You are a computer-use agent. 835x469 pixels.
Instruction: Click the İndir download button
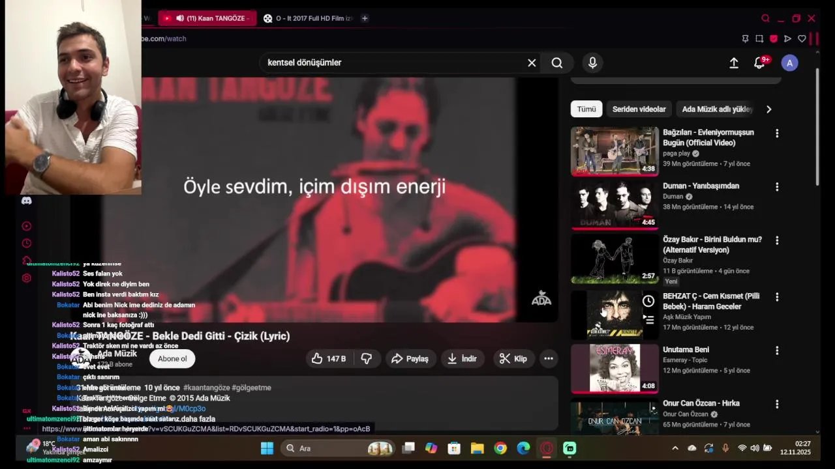click(x=462, y=358)
